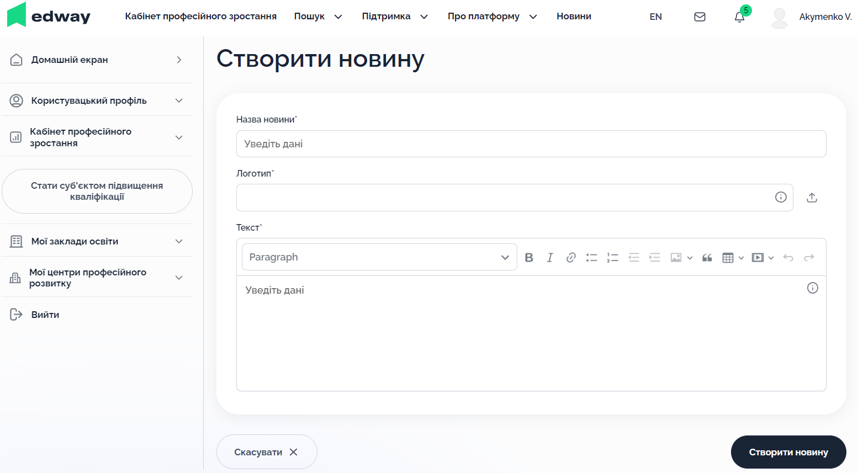Viewport: 858px width, 473px height.
Task: Open the mail envelope icon
Action: [x=700, y=17]
